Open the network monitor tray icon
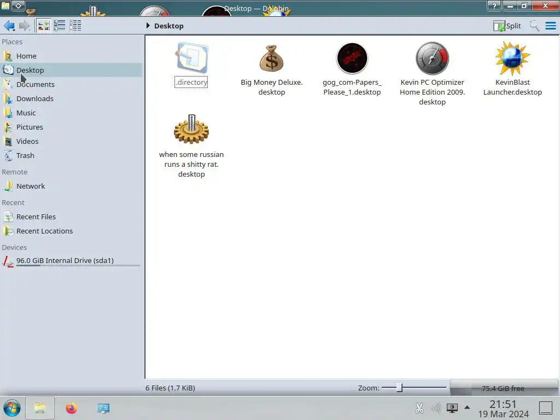 452,408
